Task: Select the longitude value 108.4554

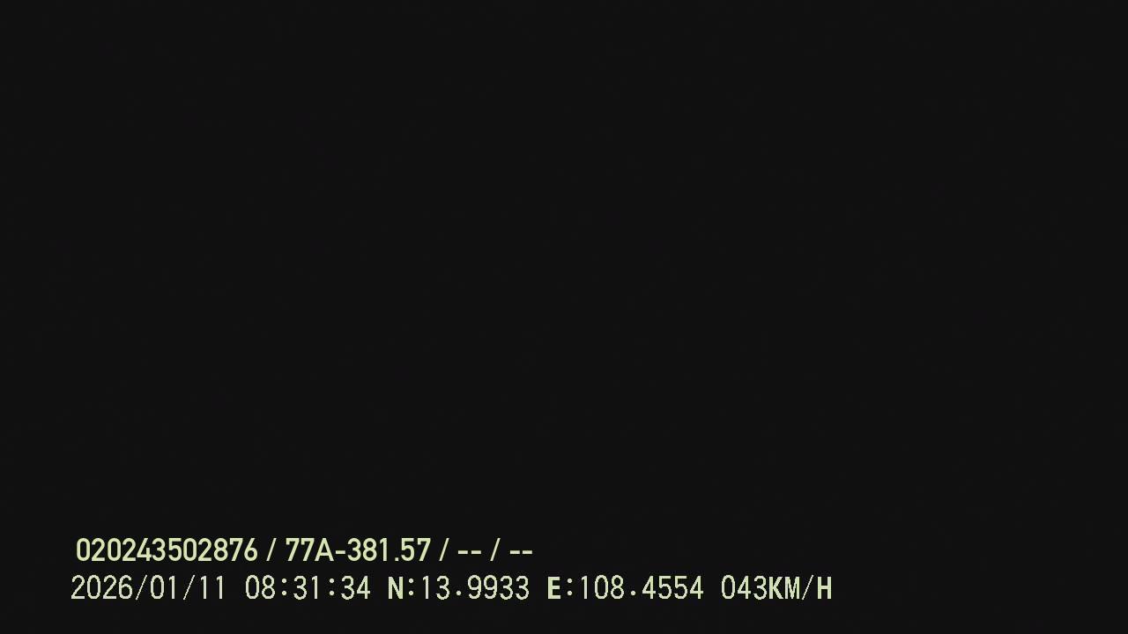Action: pos(641,588)
